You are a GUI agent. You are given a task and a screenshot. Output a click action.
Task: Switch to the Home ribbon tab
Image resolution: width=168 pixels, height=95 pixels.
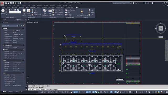pos(3,8)
